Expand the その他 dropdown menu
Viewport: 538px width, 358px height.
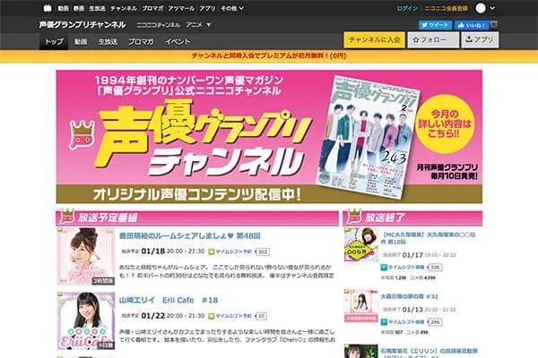point(232,8)
